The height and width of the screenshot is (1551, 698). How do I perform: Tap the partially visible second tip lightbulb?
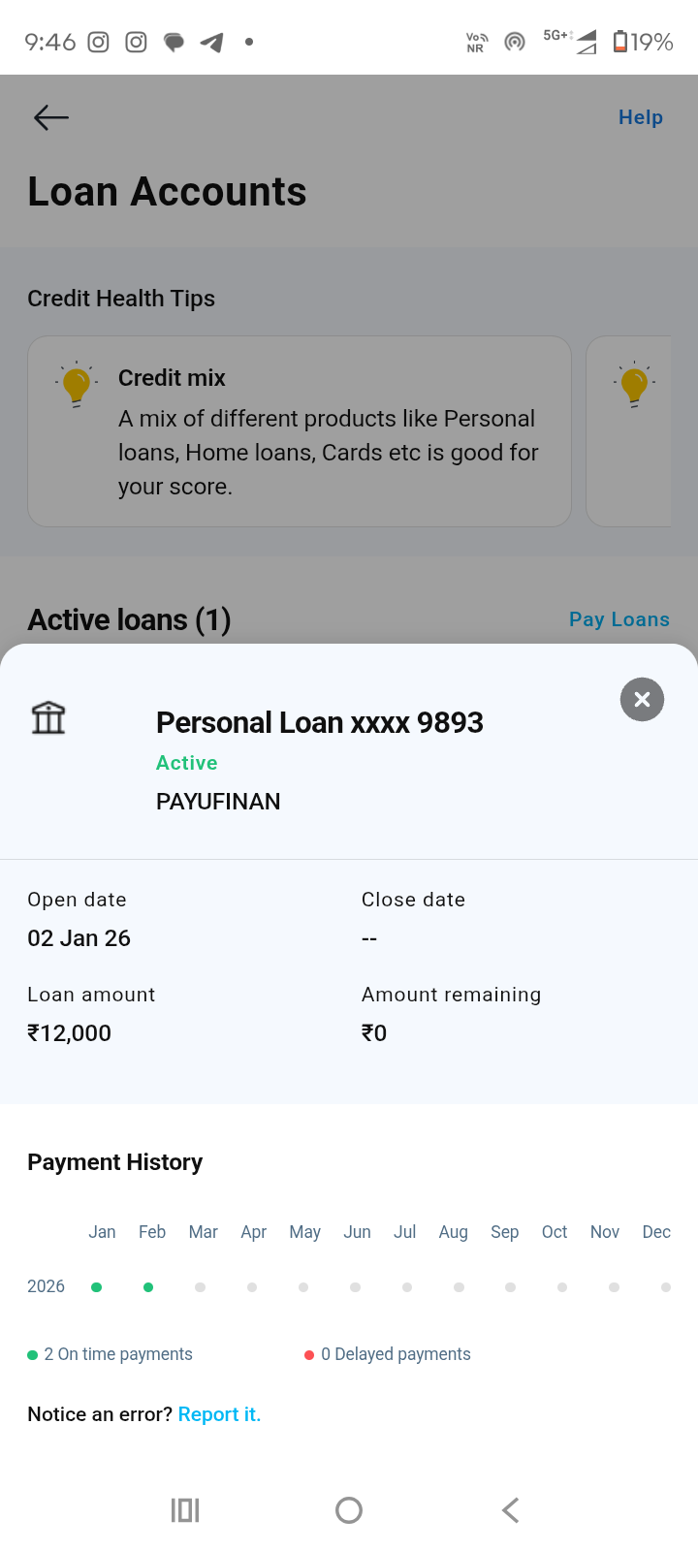635,385
